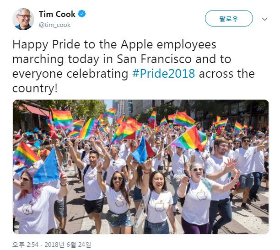Open the tweet timestamp 오후 2:54 - 2018년 6월 24일
This screenshot has height=250, width=280.
pos(52,245)
